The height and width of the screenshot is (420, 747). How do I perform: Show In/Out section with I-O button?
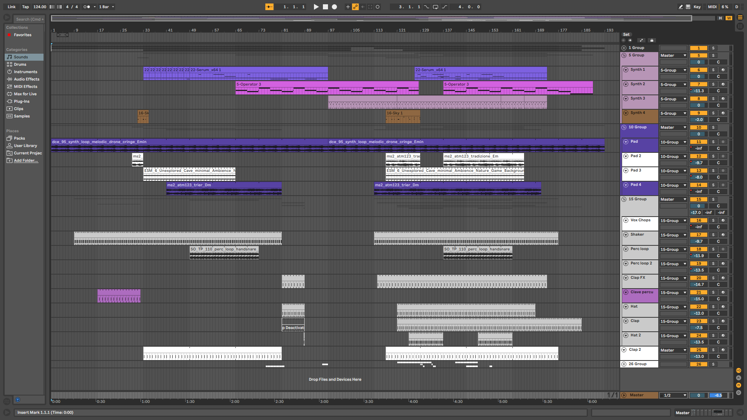click(x=738, y=371)
